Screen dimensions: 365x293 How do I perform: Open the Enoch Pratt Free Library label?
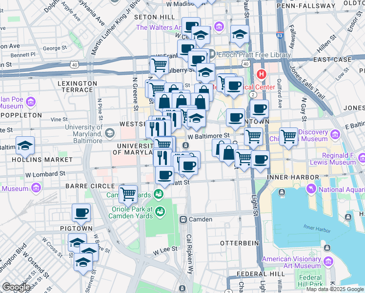(x=254, y=55)
